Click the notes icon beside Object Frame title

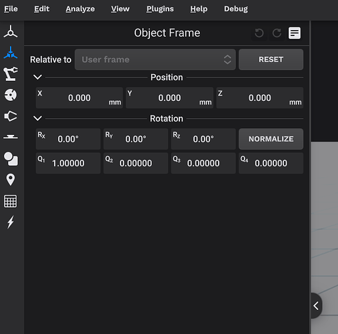pos(295,33)
